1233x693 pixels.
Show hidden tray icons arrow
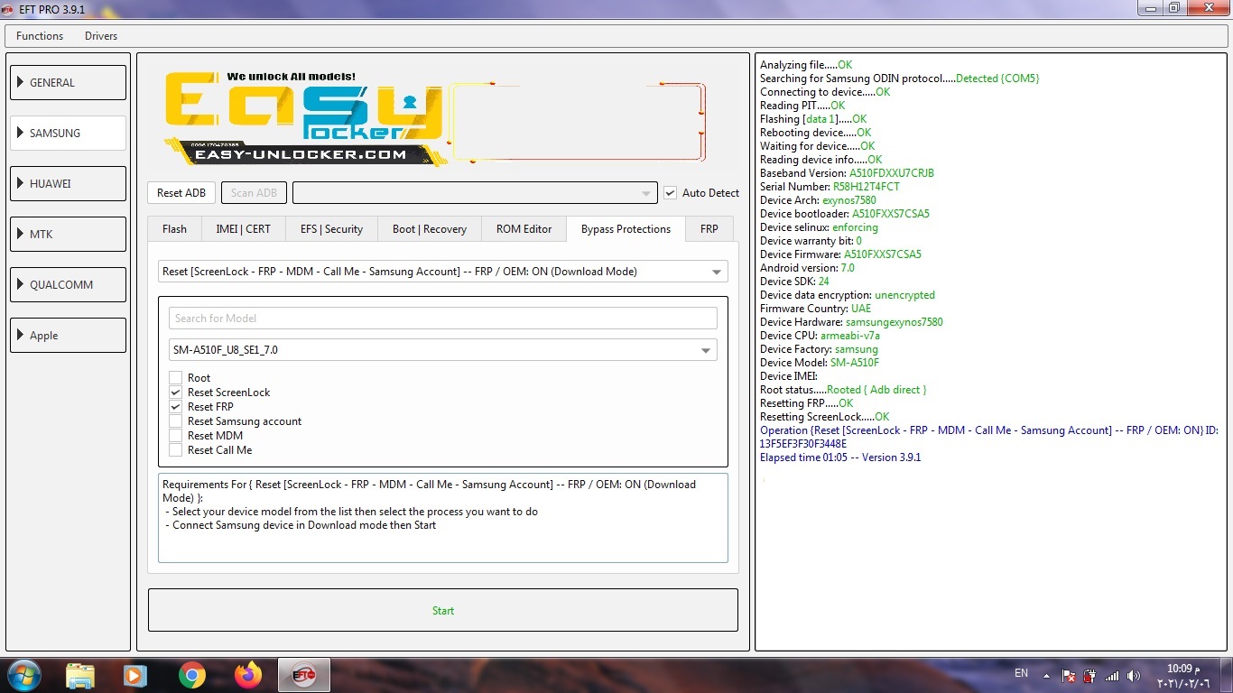1046,675
